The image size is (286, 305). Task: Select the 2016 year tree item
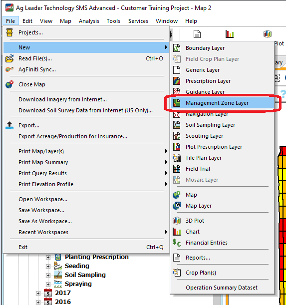click(63, 302)
